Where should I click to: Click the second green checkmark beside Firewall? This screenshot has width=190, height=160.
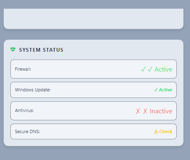click(150, 69)
